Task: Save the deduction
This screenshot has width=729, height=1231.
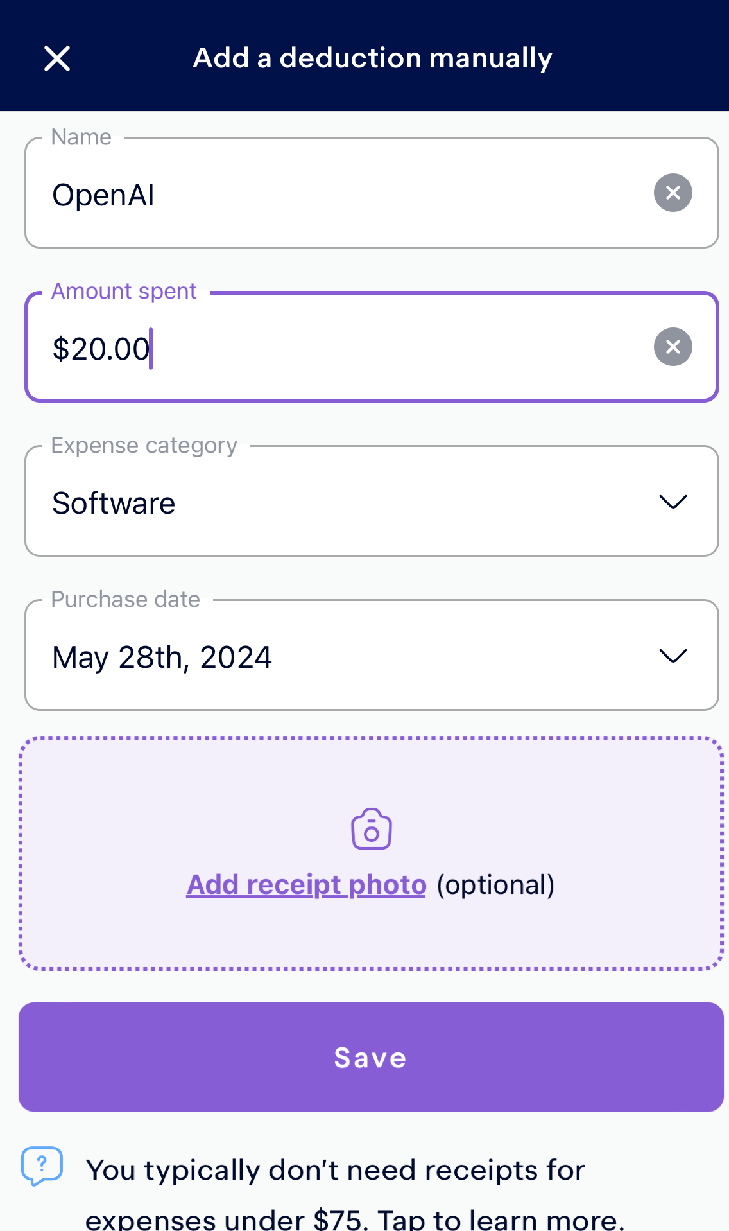Action: point(371,1057)
